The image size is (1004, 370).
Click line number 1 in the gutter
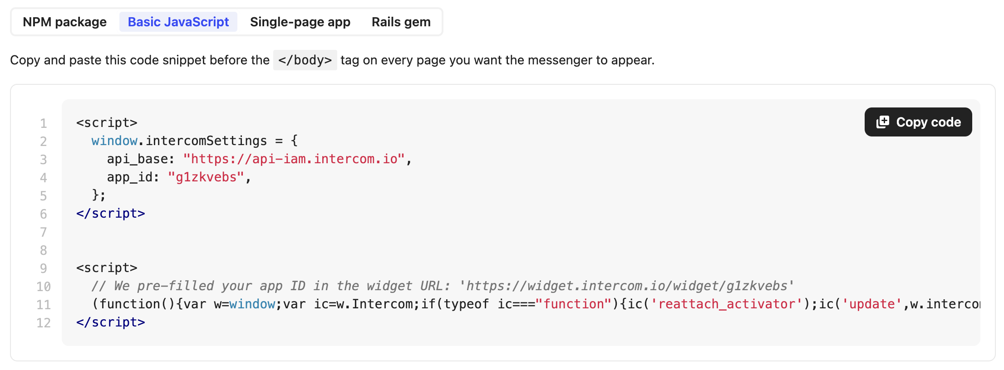(x=44, y=123)
